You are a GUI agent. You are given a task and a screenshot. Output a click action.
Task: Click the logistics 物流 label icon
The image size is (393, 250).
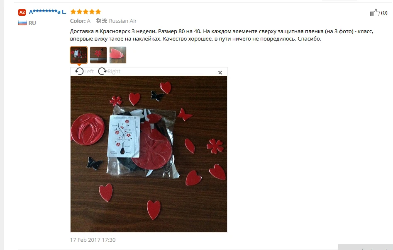click(x=102, y=21)
